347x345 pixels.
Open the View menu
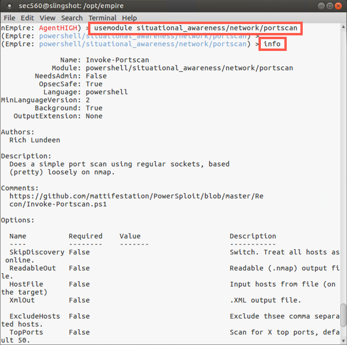pyautogui.click(x=48, y=18)
